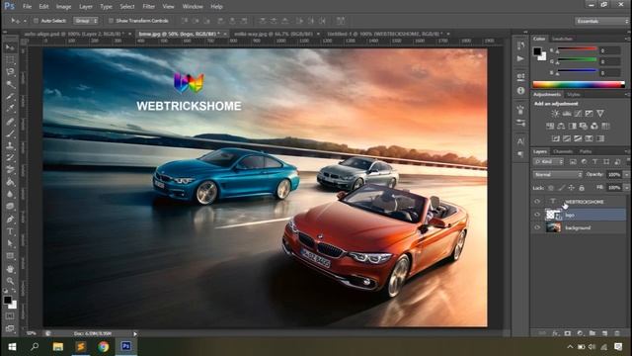The height and width of the screenshot is (356, 632).
Task: Select the Rectangular Marquee tool
Action: [x=10, y=60]
